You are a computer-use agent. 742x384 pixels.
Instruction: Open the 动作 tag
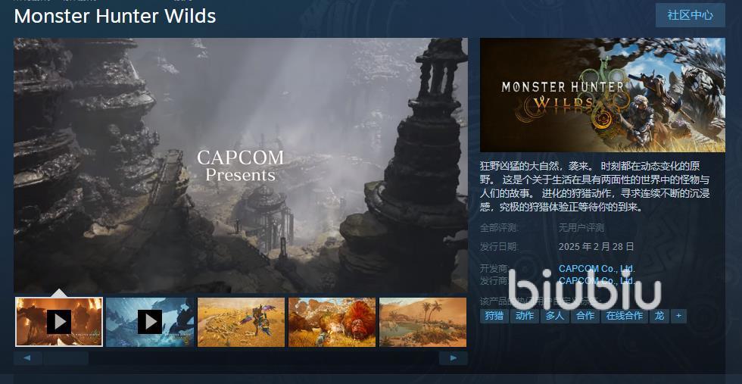coord(525,317)
